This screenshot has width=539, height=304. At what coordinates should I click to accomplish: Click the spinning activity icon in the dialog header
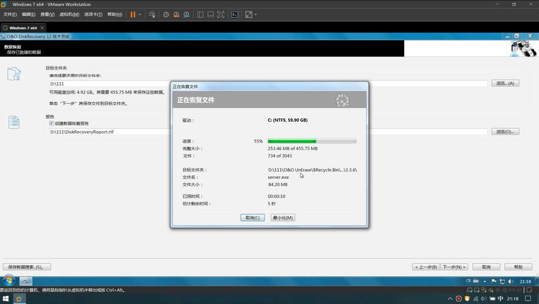(342, 100)
